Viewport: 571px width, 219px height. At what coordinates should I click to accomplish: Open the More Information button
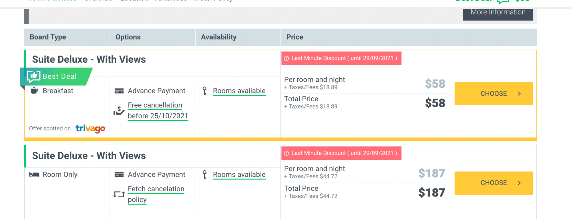tap(498, 13)
